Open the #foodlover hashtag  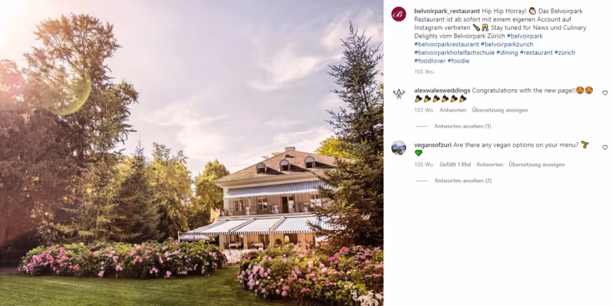pos(430,61)
